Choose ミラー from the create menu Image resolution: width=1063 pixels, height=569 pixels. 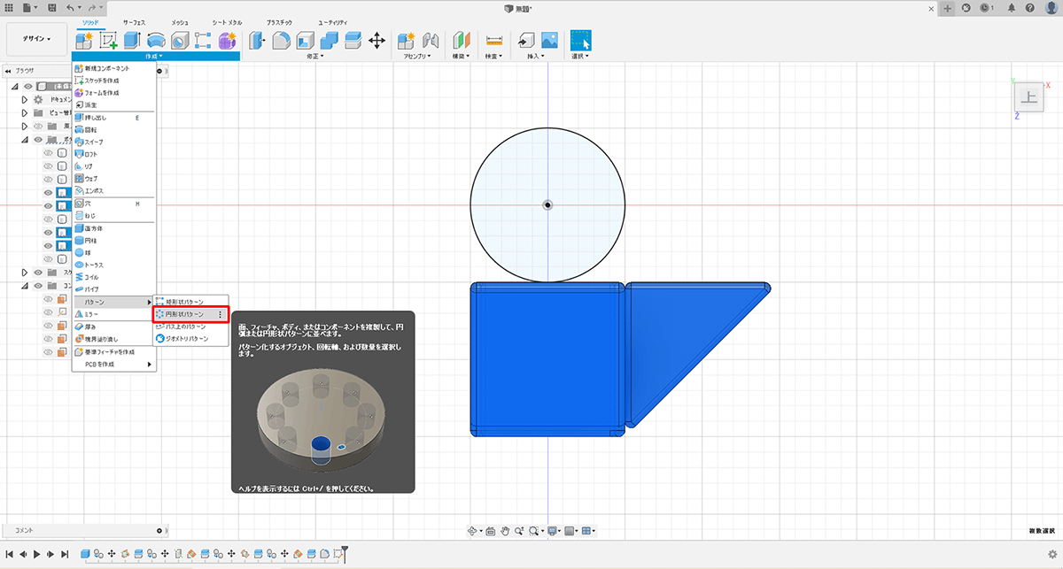91,314
